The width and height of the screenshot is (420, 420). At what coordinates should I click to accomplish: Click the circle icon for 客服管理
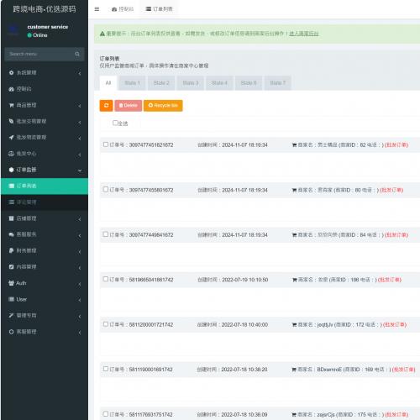tap(11, 332)
